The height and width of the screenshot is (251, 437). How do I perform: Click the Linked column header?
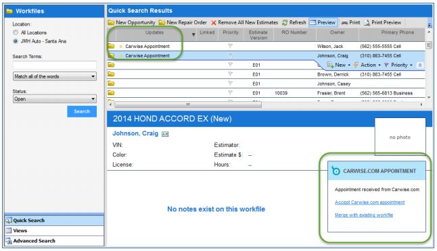coord(207,32)
